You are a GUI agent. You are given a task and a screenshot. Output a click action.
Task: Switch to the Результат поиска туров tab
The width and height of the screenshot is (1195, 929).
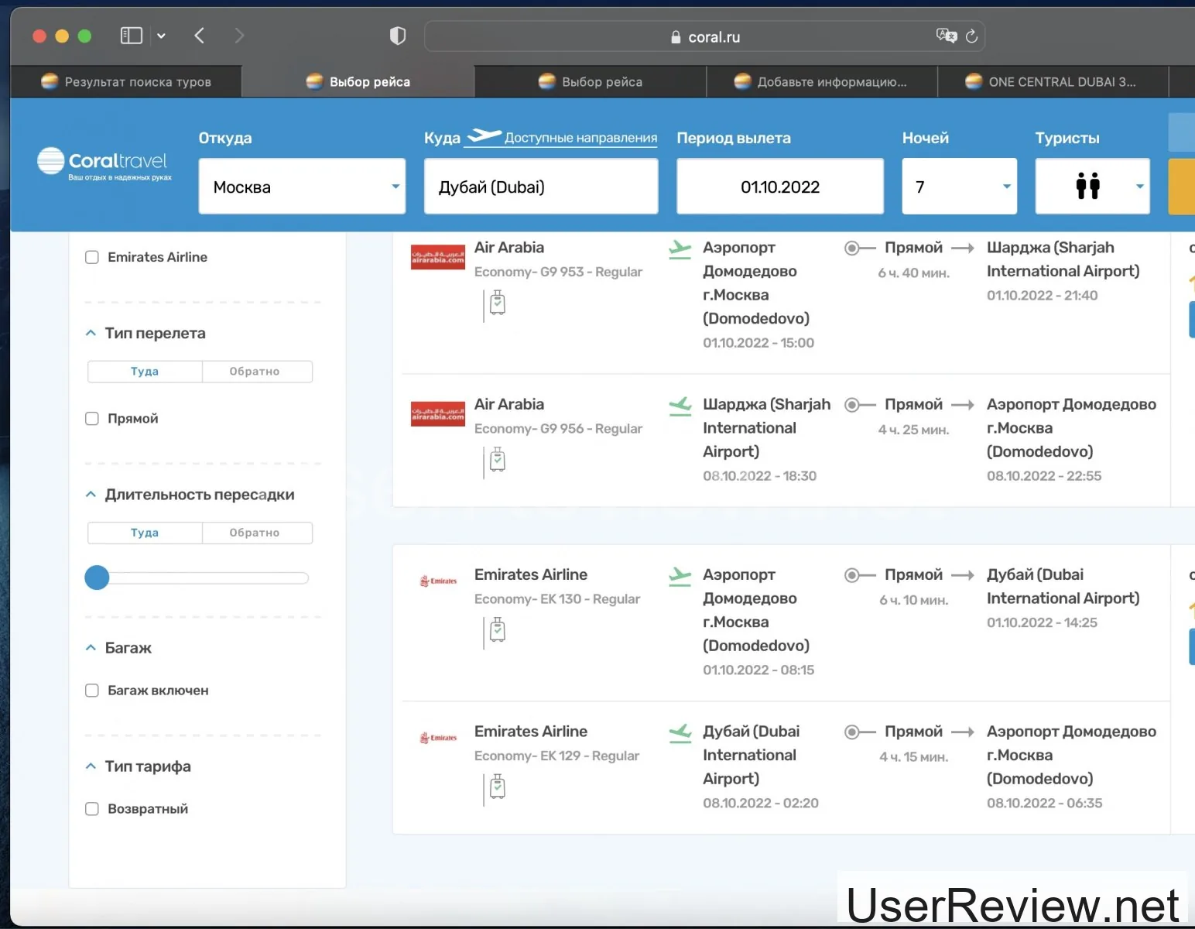[x=127, y=82]
